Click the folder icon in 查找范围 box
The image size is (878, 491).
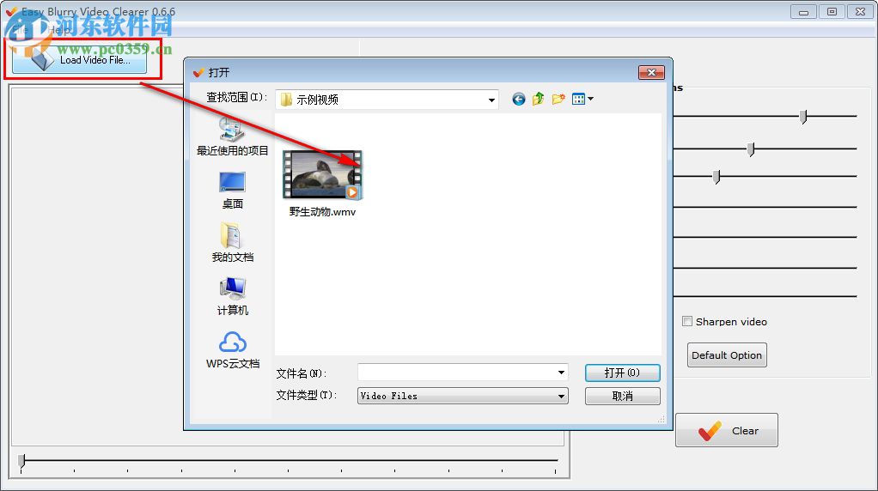pos(286,100)
